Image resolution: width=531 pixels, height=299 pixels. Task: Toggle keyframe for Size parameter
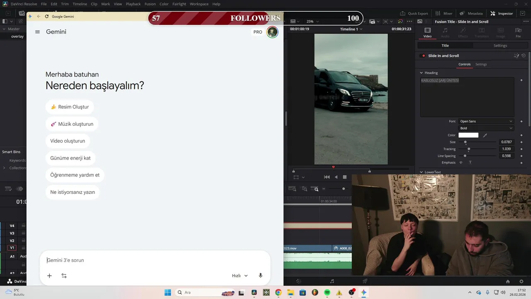pyautogui.click(x=521, y=142)
